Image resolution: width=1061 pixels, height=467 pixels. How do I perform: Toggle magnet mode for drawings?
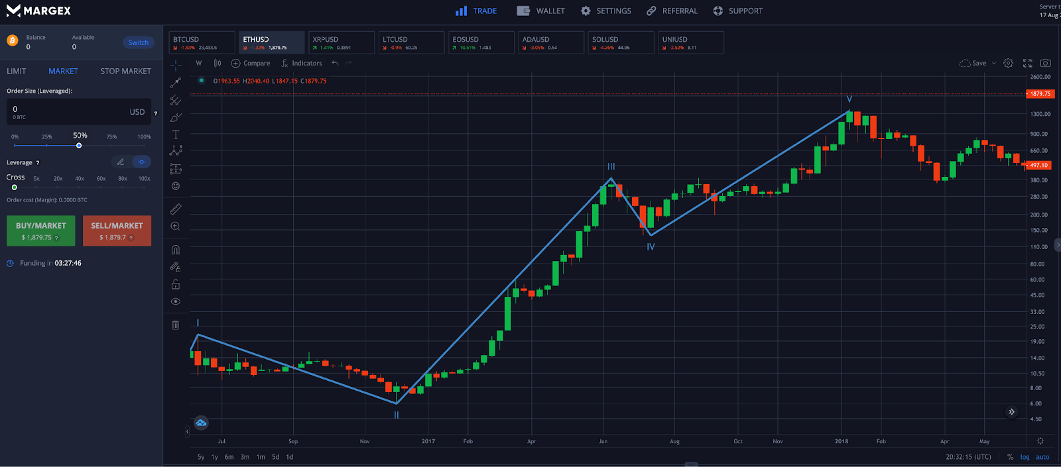pos(176,250)
